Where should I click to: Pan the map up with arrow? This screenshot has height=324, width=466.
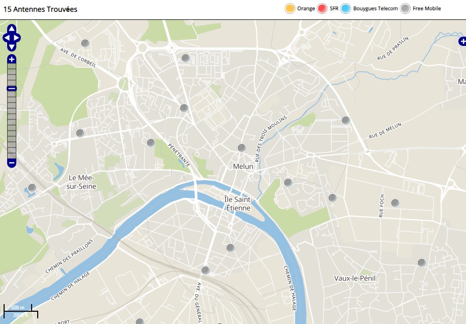click(x=12, y=29)
